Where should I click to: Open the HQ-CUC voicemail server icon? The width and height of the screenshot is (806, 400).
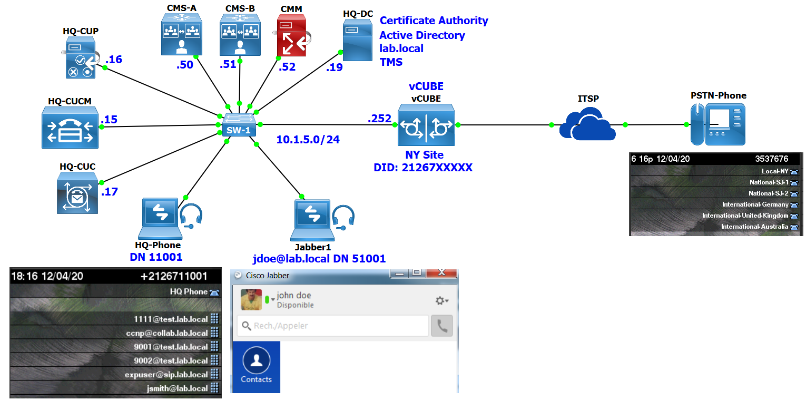click(77, 192)
